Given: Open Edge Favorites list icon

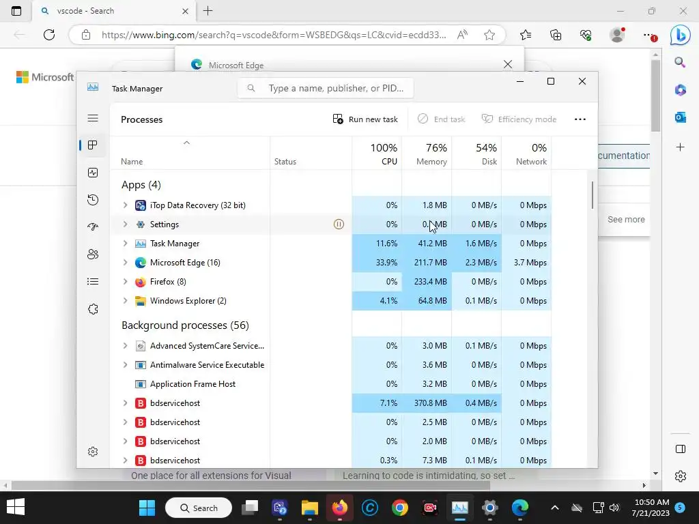Looking at the screenshot, I should 526,35.
